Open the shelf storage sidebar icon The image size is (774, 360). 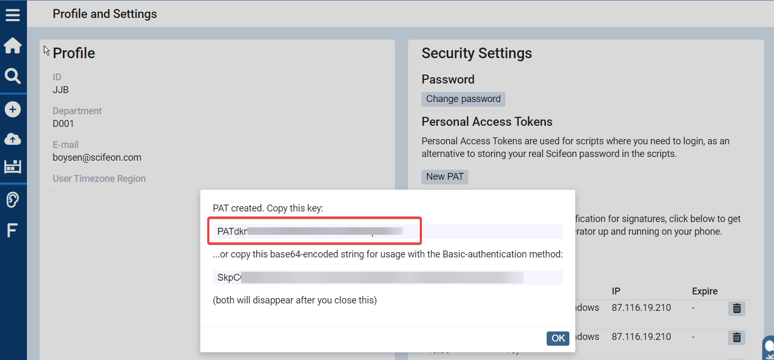point(13,167)
